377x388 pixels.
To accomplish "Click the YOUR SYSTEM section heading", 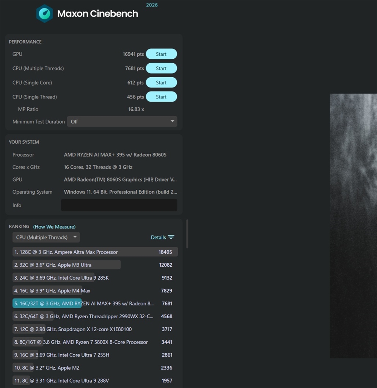I will point(24,142).
